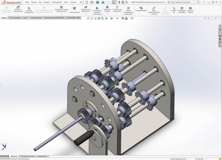This screenshot has height=160, width=222.
Task: Expand dropdown under Переместить компонент
Action: tap(86, 15)
